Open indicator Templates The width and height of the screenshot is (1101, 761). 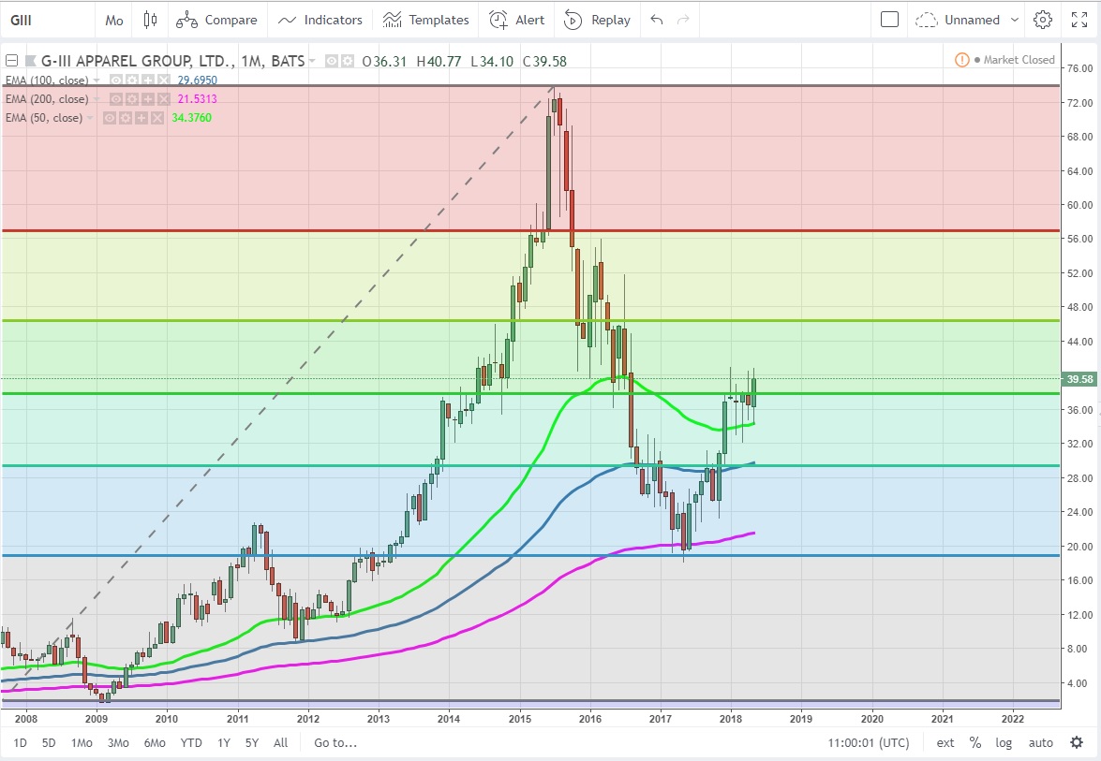coord(425,20)
